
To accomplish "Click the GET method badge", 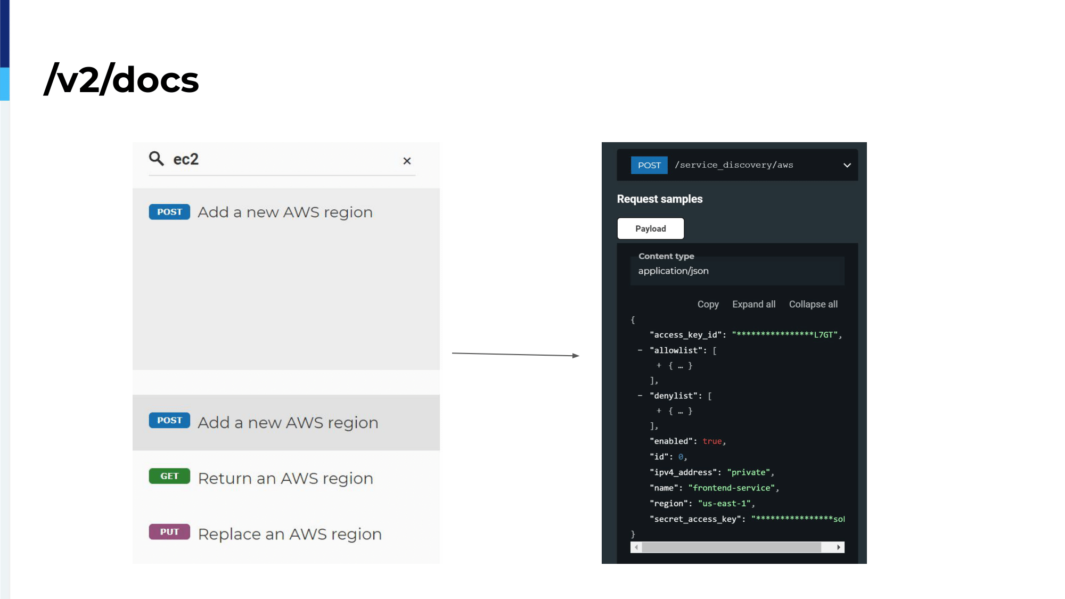I will [x=169, y=476].
